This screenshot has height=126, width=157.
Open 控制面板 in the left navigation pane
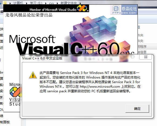(5, 122)
